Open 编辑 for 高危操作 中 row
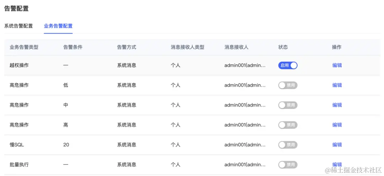This screenshot has width=384, height=176. coord(337,105)
